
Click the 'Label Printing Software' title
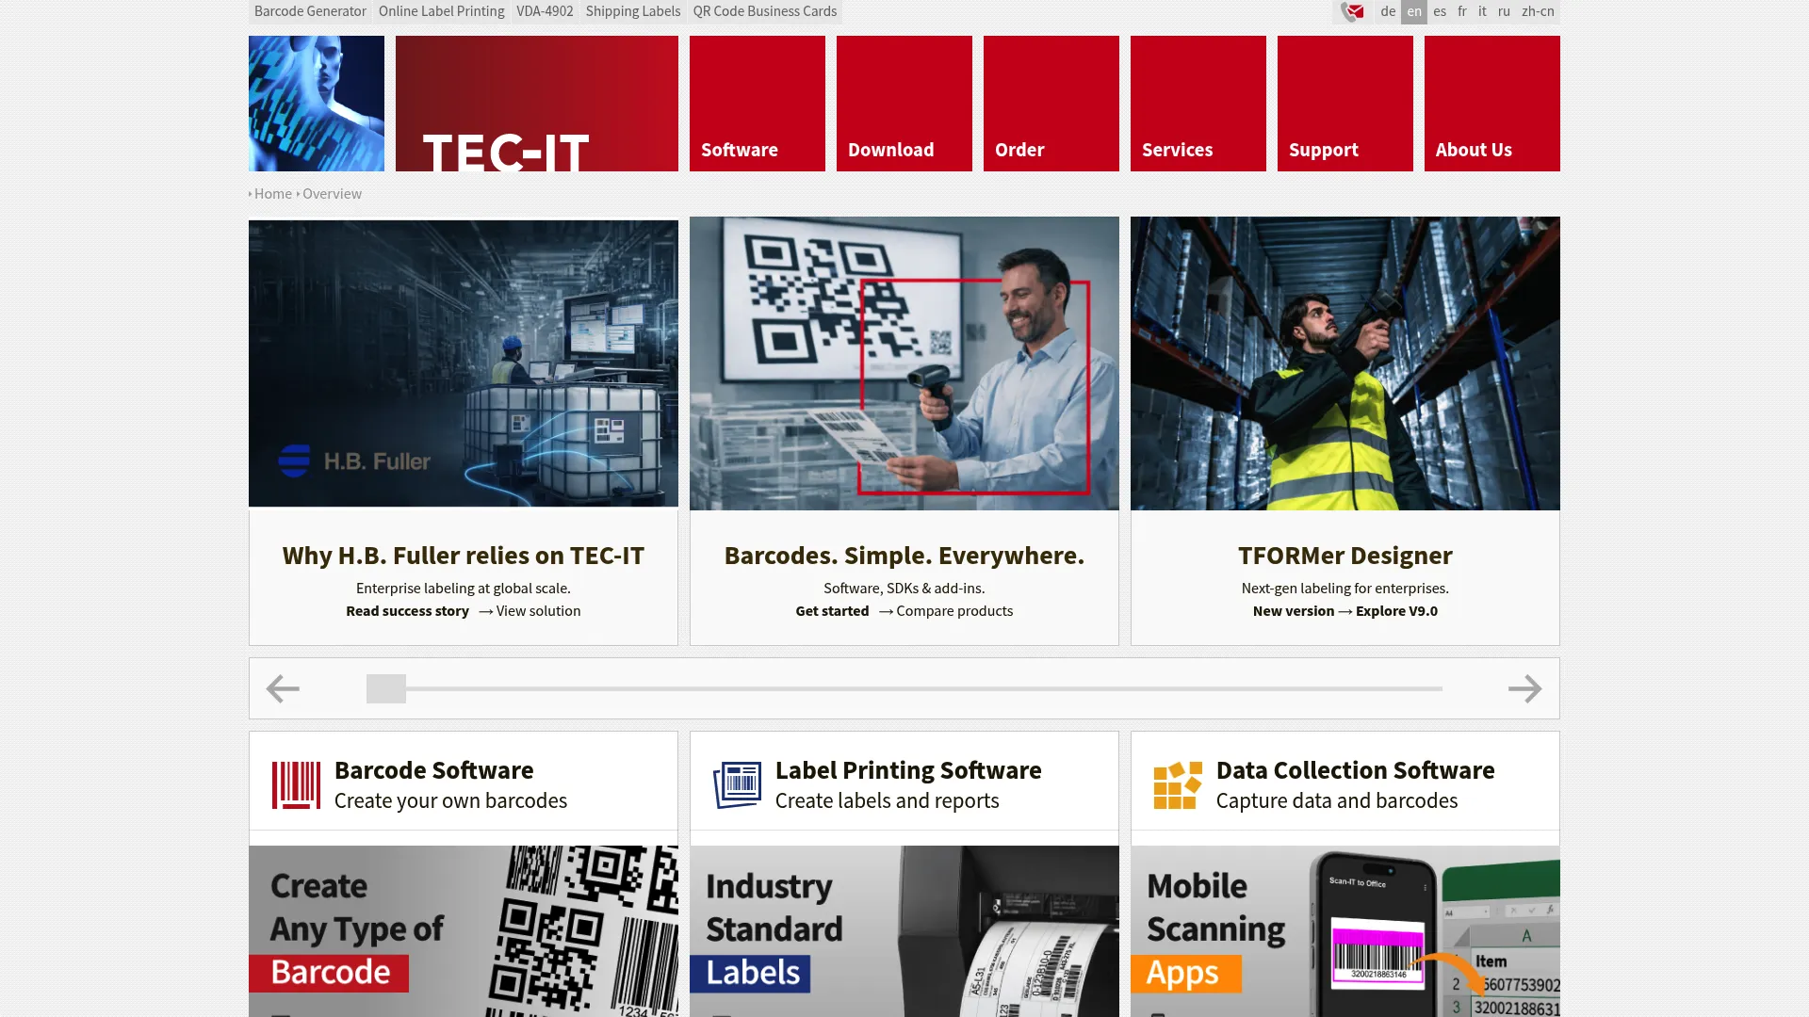908,770
